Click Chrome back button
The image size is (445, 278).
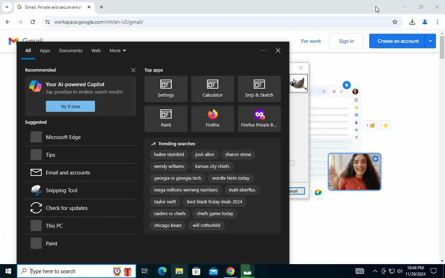tap(8, 22)
